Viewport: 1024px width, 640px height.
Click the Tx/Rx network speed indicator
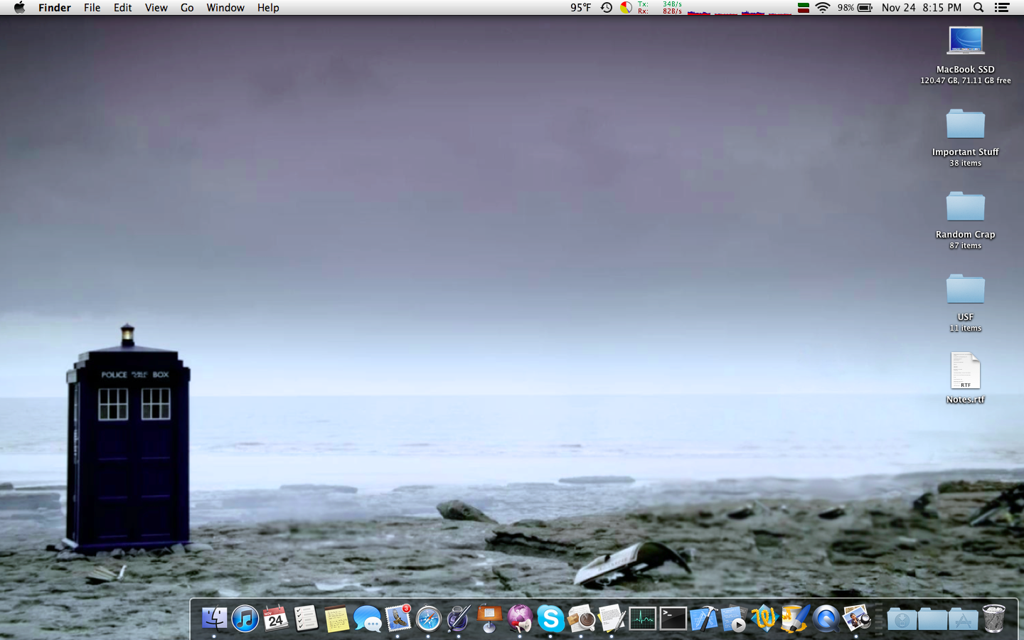[x=660, y=7]
